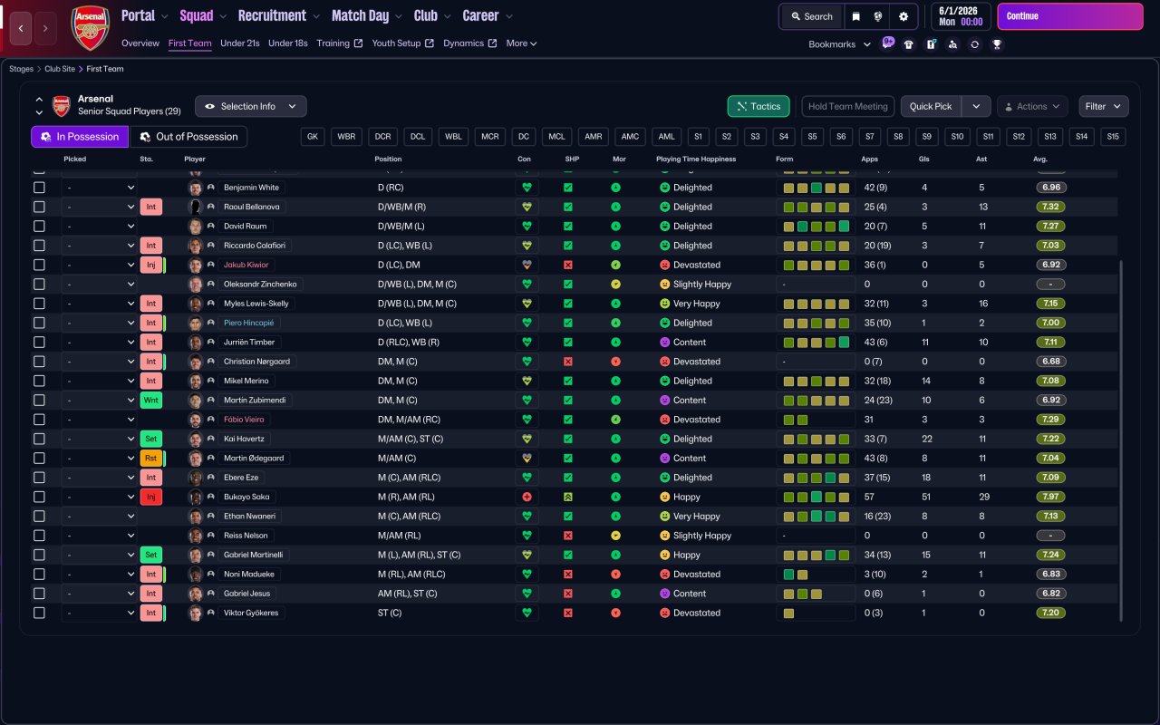Viewport: 1160px width, 725px height.
Task: Click Jurriën Timber's form squares
Action: (x=816, y=342)
